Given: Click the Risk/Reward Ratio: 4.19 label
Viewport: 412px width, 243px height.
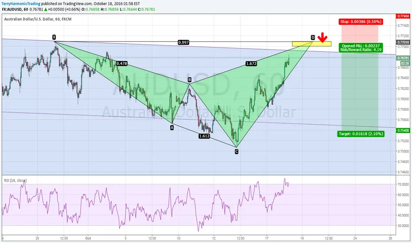Looking at the screenshot, I should click(361, 50).
